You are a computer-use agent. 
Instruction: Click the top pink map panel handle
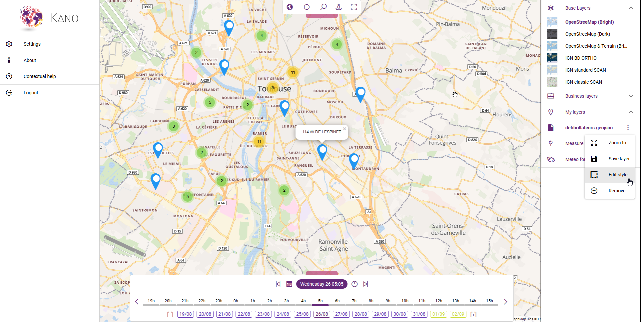(x=322, y=16)
